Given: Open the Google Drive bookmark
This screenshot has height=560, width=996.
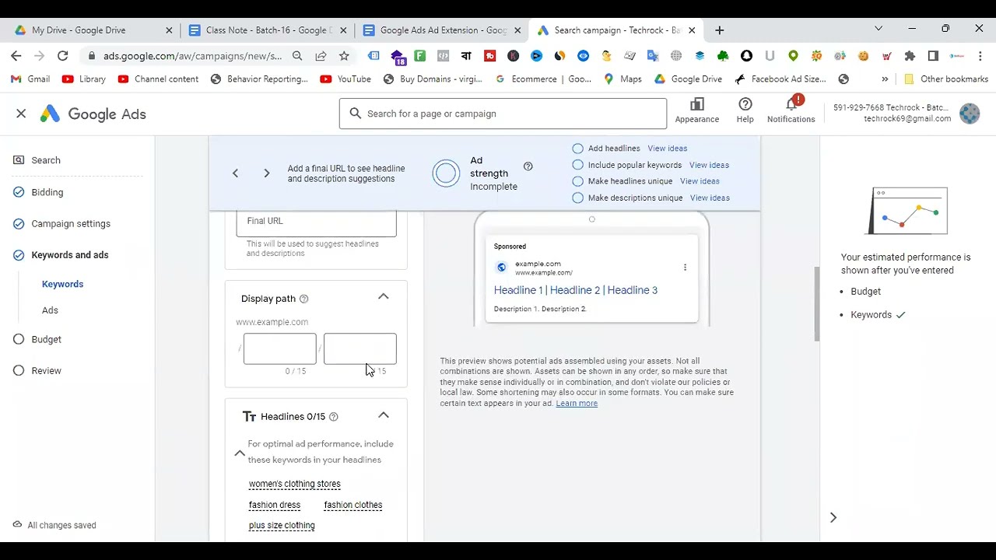Looking at the screenshot, I should click(x=689, y=79).
